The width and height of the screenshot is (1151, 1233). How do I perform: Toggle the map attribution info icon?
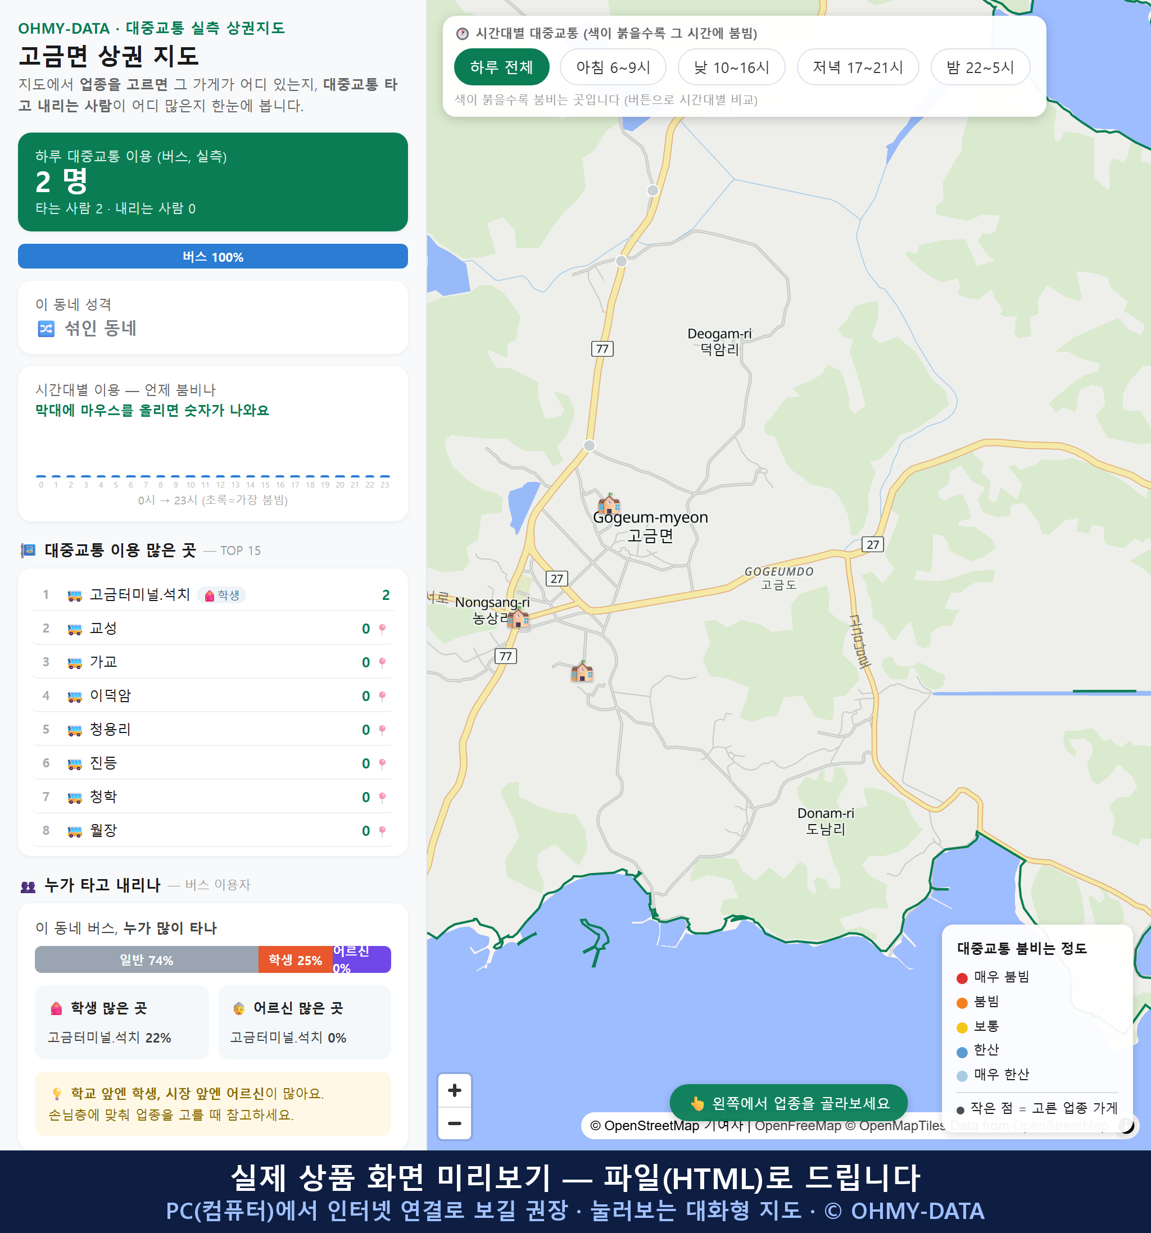pyautogui.click(x=1126, y=1125)
